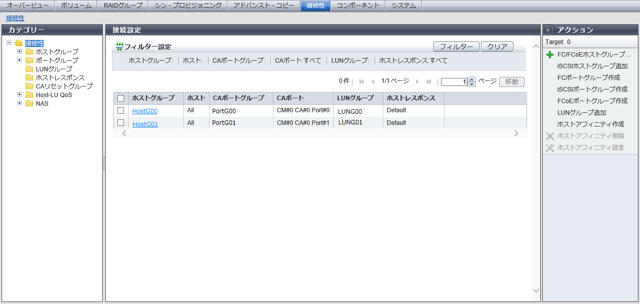The height and width of the screenshot is (304, 640).
Task: Click the LUNグループ folder icon
Action: 29,69
